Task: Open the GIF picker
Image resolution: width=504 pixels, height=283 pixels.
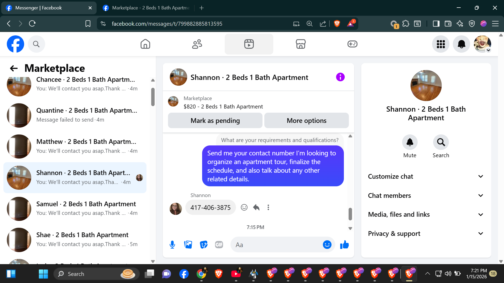Action: click(219, 245)
